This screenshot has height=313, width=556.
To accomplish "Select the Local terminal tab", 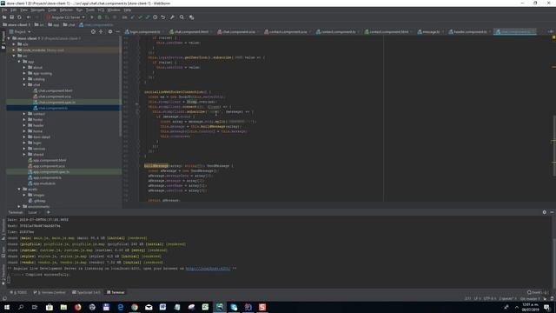I will 33,212.
